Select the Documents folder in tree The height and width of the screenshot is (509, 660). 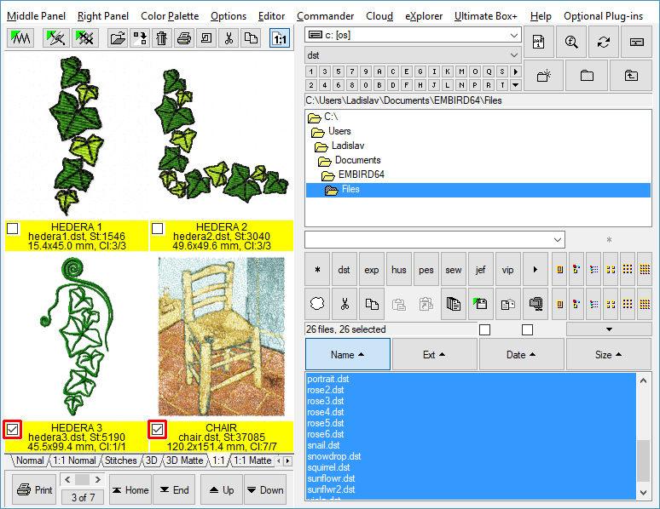point(357,160)
